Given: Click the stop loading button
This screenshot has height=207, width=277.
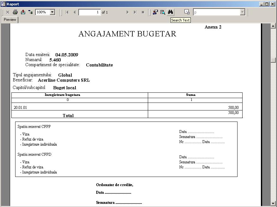Looking at the screenshot, I should pyautogui.click(x=143, y=12).
